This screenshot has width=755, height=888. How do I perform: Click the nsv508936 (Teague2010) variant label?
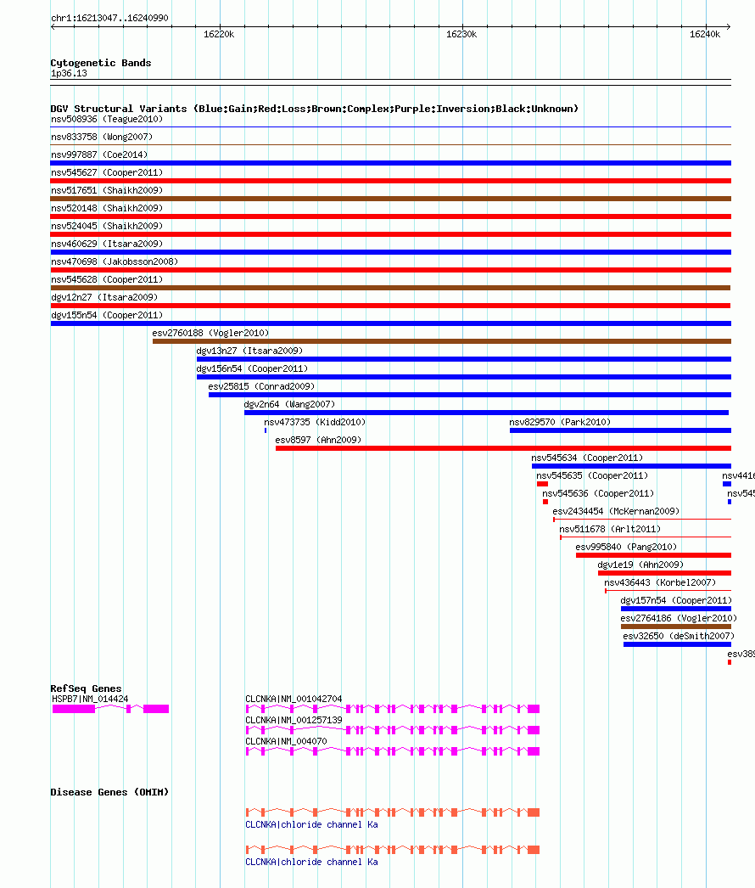pos(107,119)
